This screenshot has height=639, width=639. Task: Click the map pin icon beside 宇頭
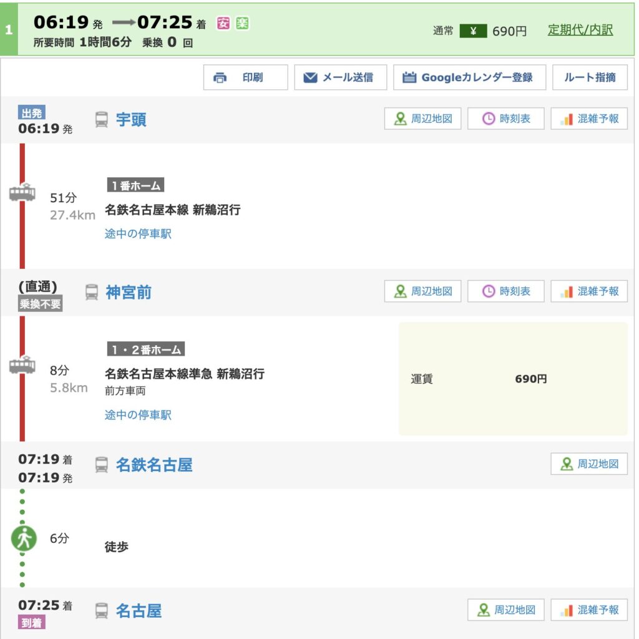tap(400, 119)
